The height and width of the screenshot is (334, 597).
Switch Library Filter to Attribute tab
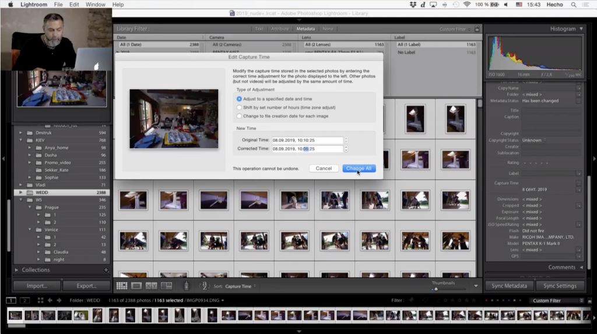280,29
